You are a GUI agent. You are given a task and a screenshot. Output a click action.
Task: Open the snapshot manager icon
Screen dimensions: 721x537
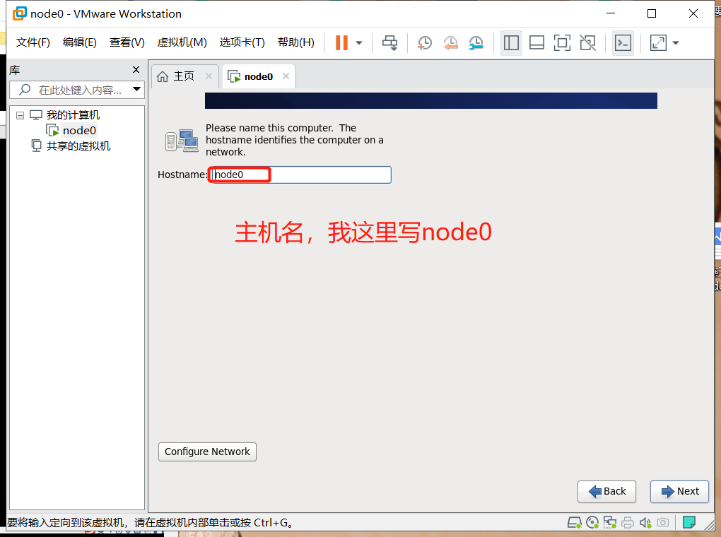tap(476, 43)
